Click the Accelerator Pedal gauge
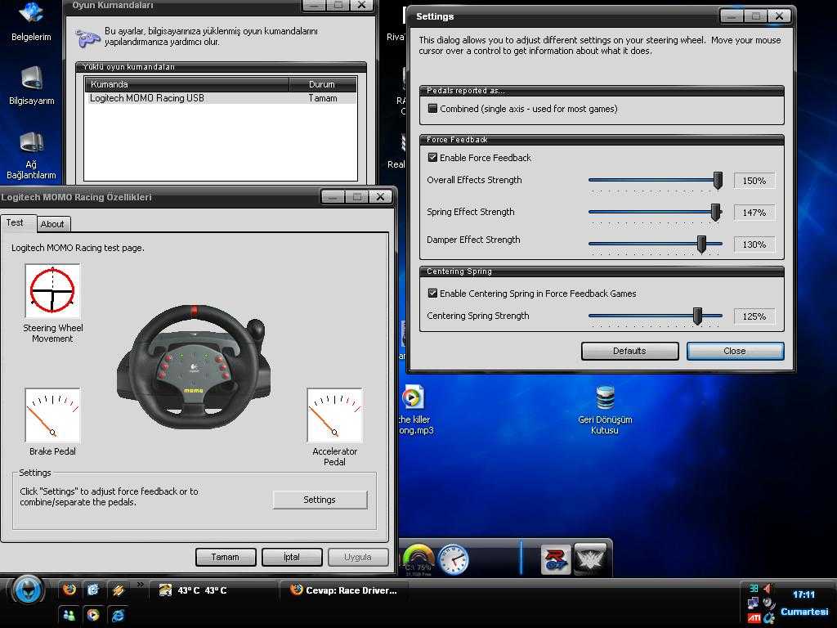 coord(334,415)
